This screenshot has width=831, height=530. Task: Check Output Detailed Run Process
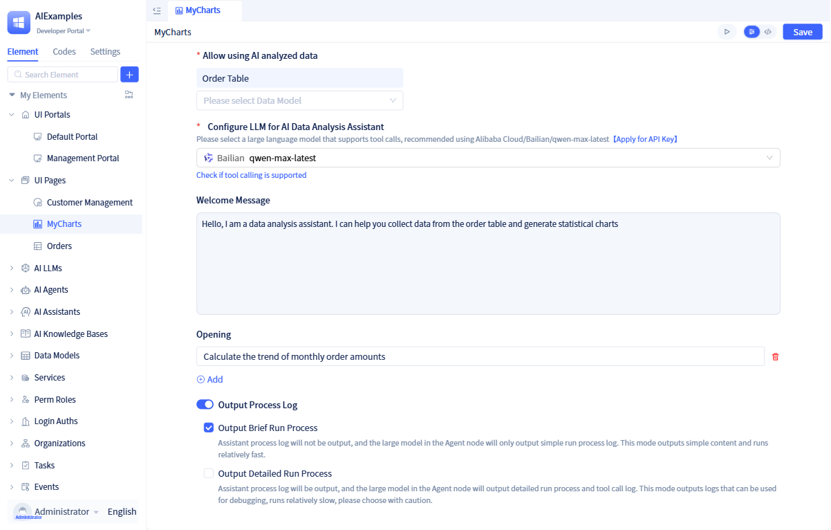coord(209,474)
